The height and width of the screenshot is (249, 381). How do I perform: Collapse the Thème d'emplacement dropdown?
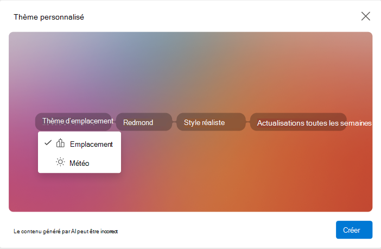coord(73,122)
